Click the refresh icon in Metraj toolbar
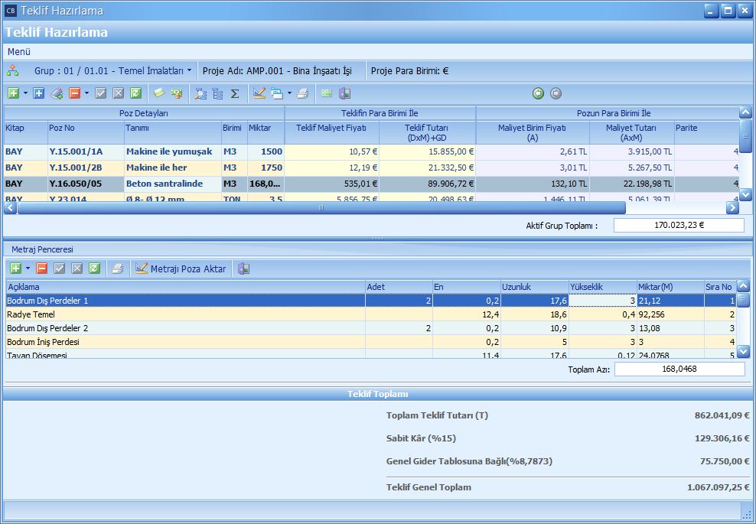The width and height of the screenshot is (756, 524). (94, 269)
